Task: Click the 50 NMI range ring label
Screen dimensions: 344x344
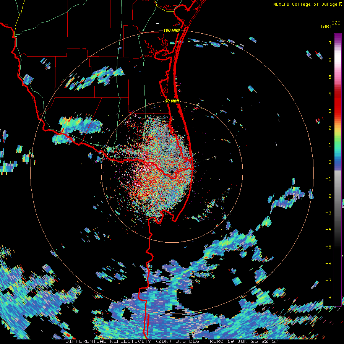Action: [172, 101]
